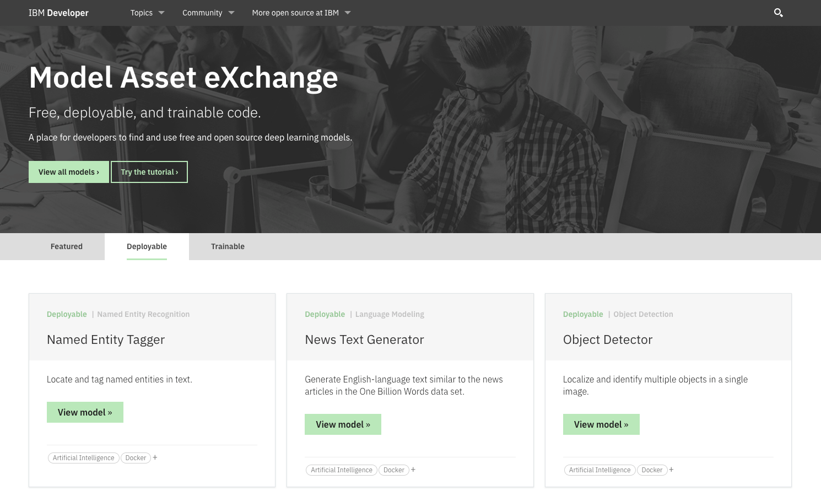Open the Named Entity Tagger title
821x496 pixels.
106,339
